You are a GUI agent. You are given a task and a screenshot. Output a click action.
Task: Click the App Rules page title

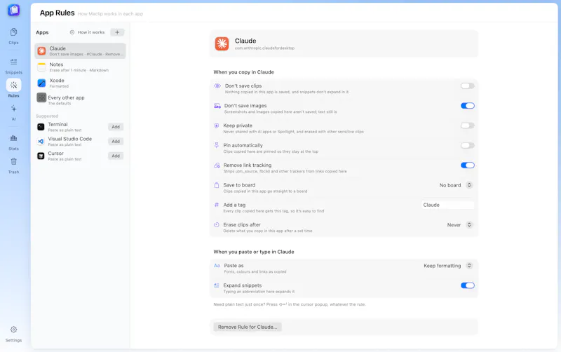[x=58, y=13]
